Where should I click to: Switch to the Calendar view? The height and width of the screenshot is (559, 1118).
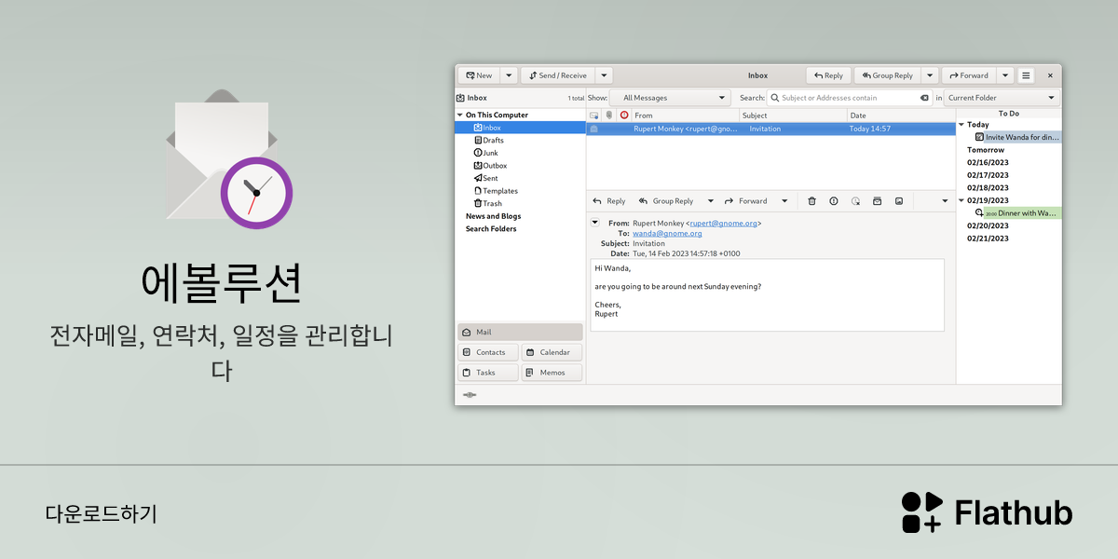click(x=552, y=352)
